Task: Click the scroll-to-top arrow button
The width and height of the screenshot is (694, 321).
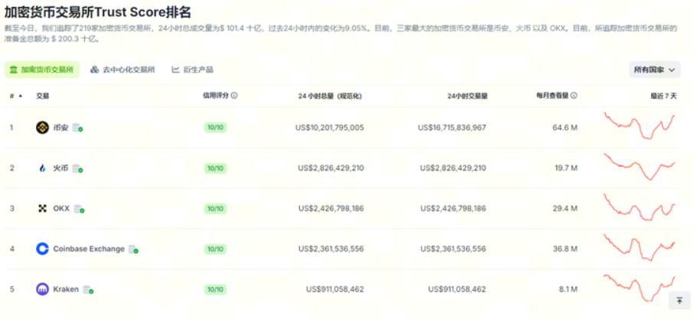Action: (678, 301)
